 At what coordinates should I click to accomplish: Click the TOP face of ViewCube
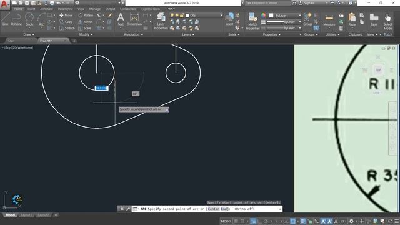pyautogui.click(x=378, y=69)
